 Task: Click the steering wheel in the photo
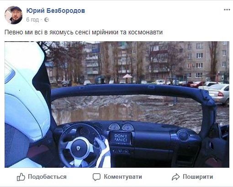click(x=81, y=146)
